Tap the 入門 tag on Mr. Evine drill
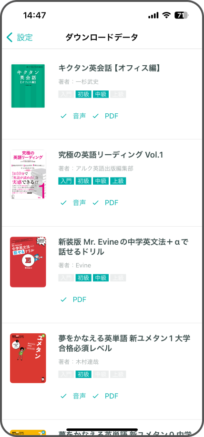Image resolution: width=204 pixels, height=437 pixels. pos(66,278)
